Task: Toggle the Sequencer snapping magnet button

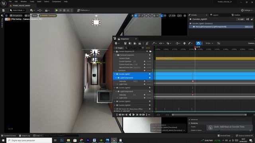Action: (198, 43)
